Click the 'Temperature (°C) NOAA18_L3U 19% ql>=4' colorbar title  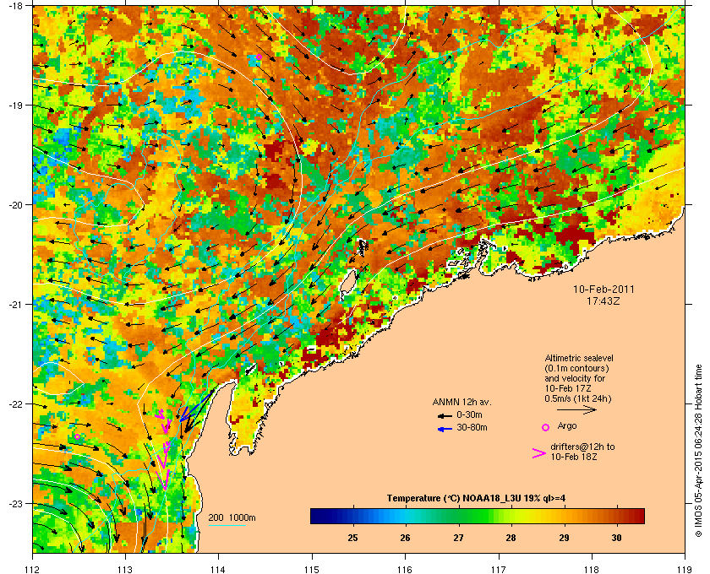[476, 499]
